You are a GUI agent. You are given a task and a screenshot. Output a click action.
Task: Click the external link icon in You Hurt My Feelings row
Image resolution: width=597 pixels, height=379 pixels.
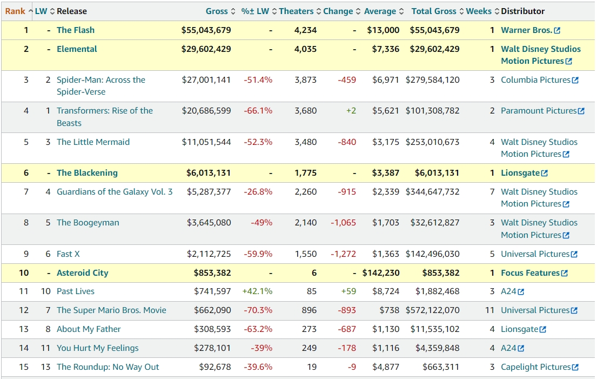pos(521,349)
